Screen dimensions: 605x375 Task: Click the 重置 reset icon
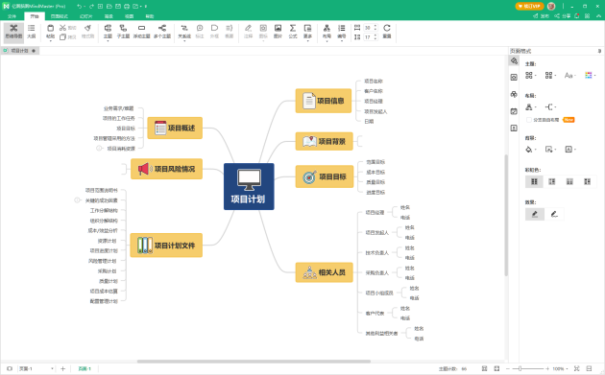(x=387, y=32)
